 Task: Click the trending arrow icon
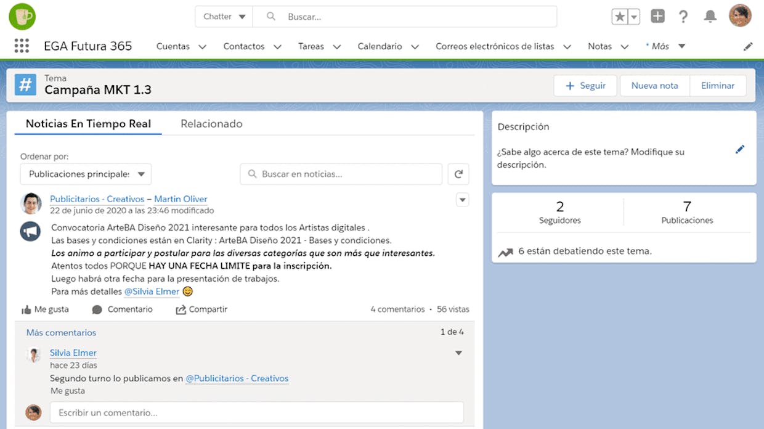click(505, 251)
